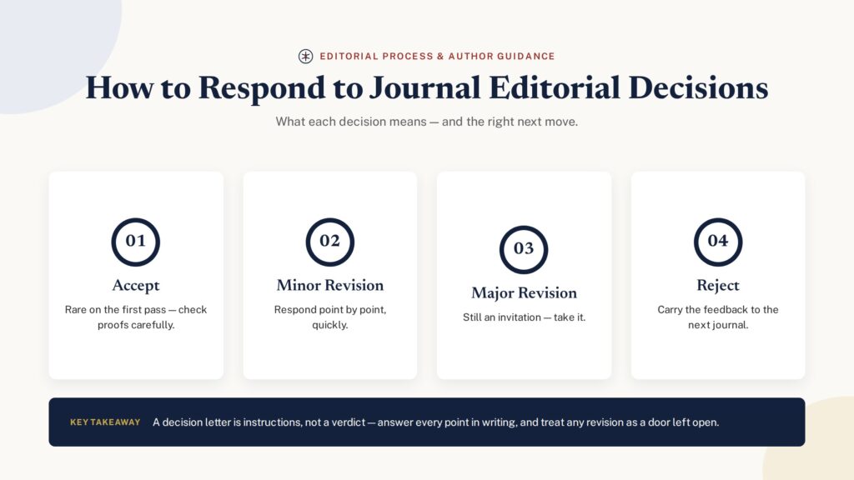Click the 'Major Revision' card heading
Viewport: 854px width, 480px height.
click(524, 293)
